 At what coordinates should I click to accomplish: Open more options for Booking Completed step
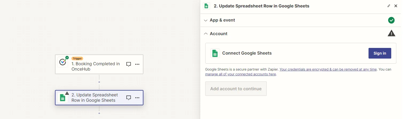coord(137,64)
